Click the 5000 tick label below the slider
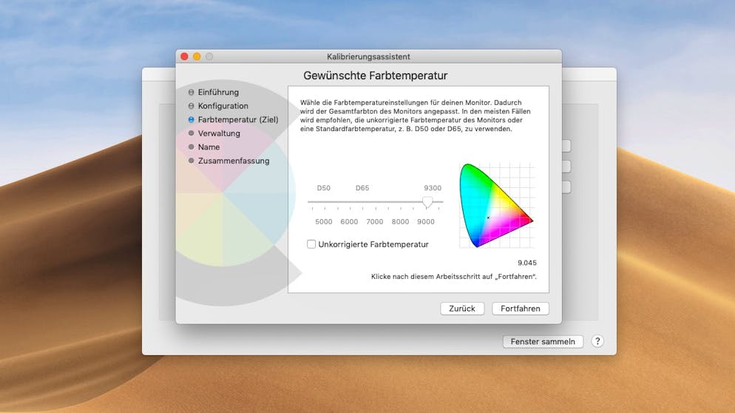 [323, 221]
